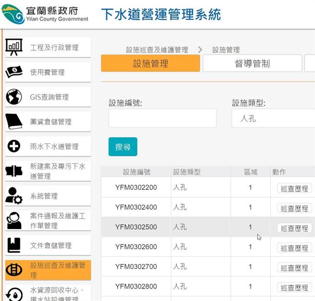Select cell YFM0302400
This screenshot has width=315, height=301.
[136, 207]
